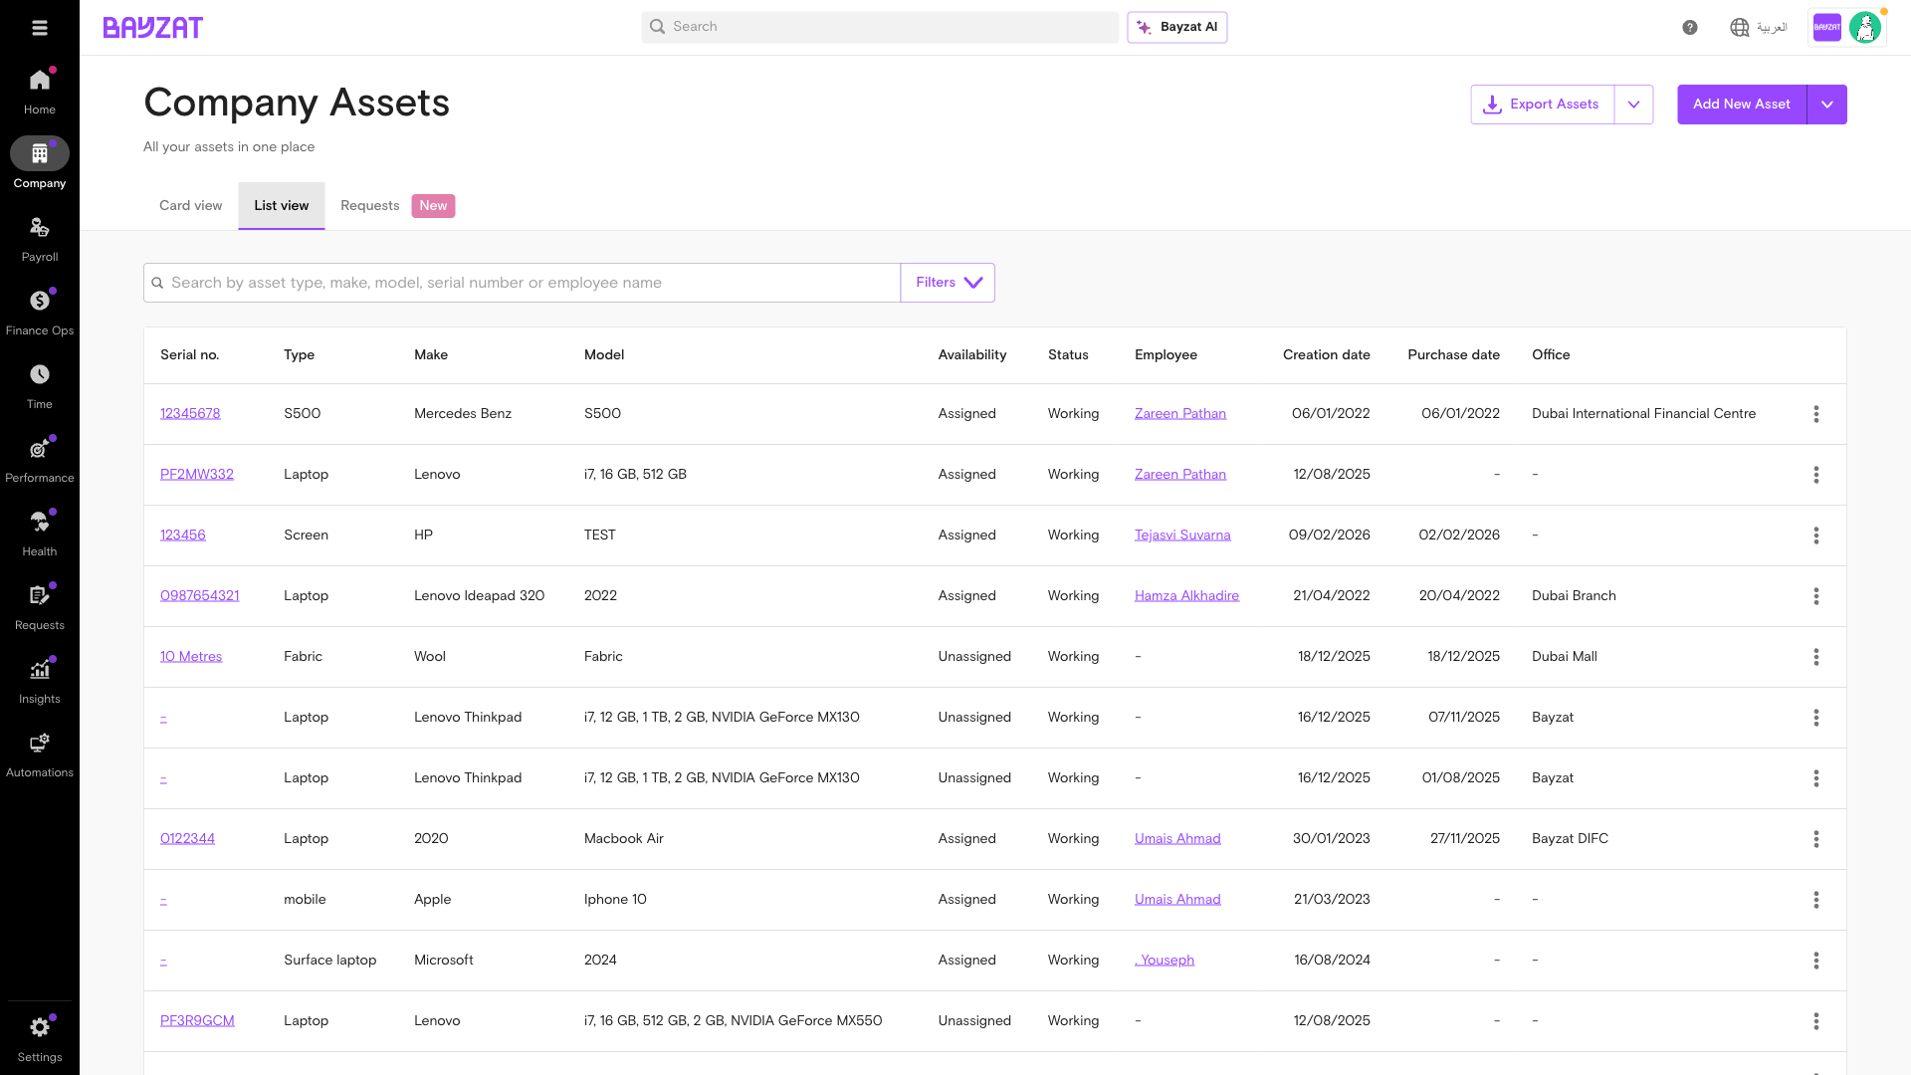Open serial number 123456 link
Screen dimensions: 1911x1075
[183, 536]
